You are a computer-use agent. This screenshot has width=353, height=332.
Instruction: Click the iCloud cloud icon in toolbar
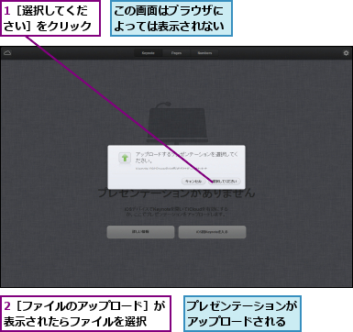click(7, 53)
